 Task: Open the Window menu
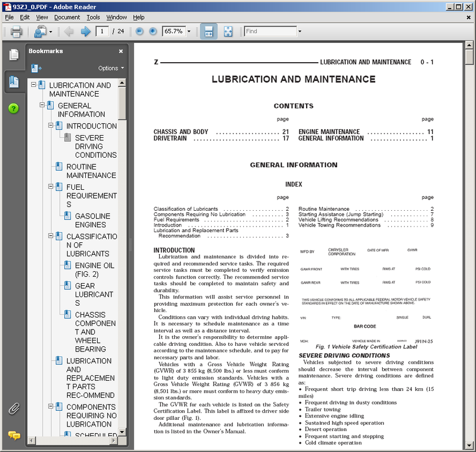(x=116, y=18)
